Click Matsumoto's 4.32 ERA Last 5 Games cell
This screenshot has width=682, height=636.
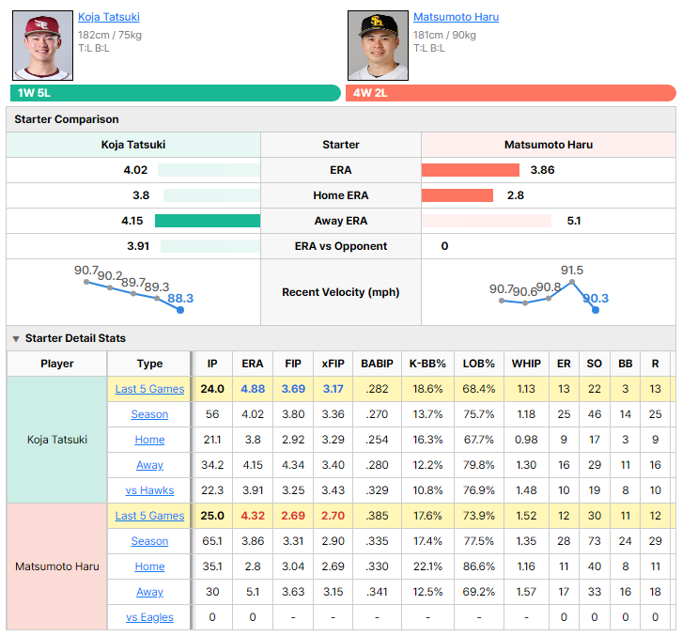pyautogui.click(x=253, y=516)
